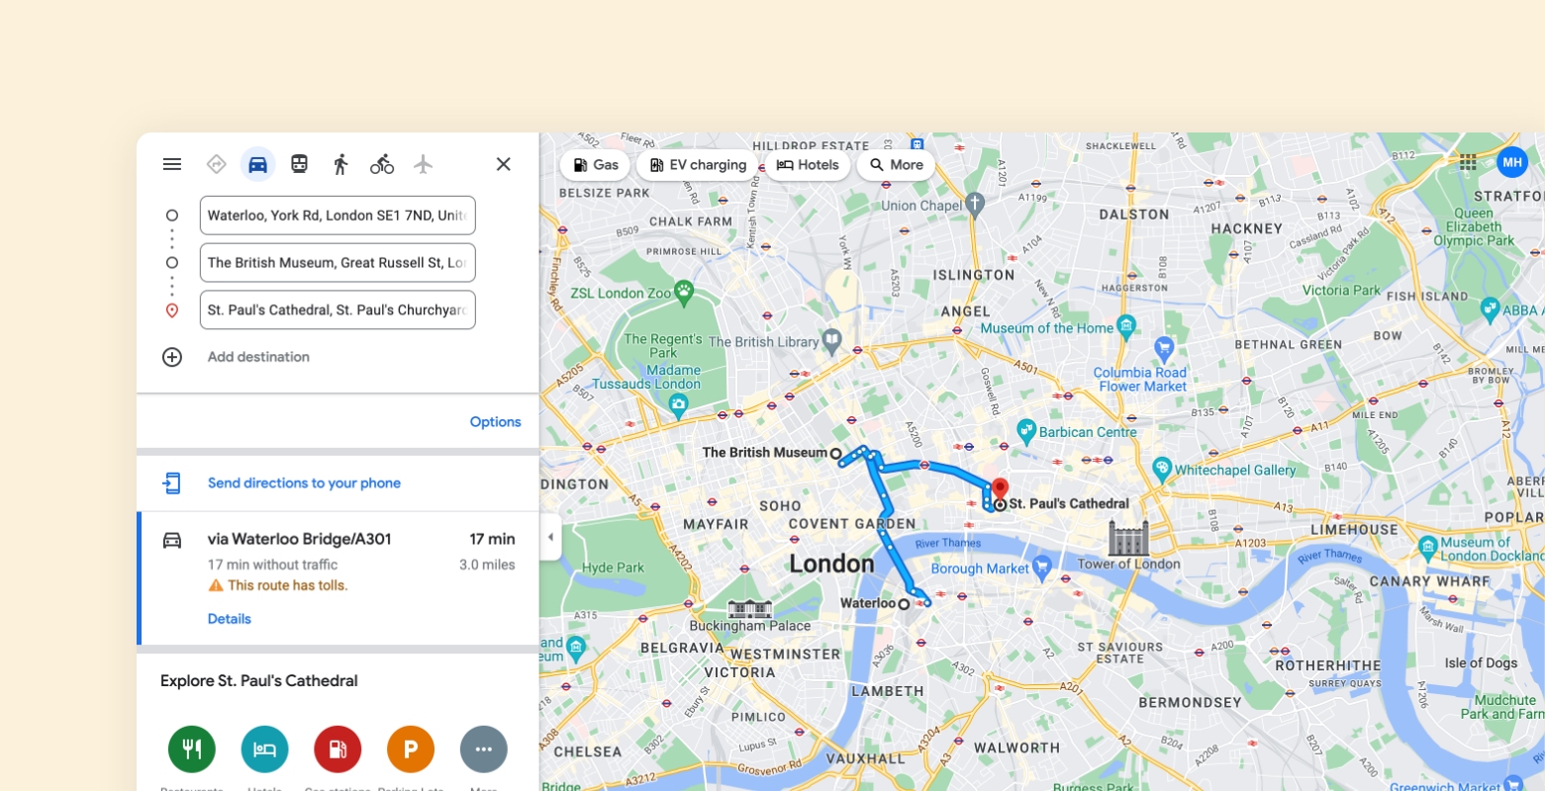Open Restaurants near St. Paul's Cathedral
Image resolution: width=1545 pixels, height=791 pixels.
pos(191,749)
